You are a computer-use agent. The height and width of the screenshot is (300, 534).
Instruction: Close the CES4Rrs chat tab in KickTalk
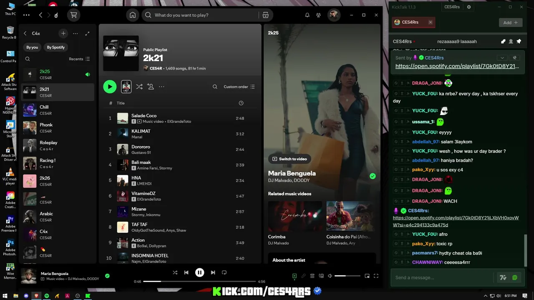[x=431, y=22]
